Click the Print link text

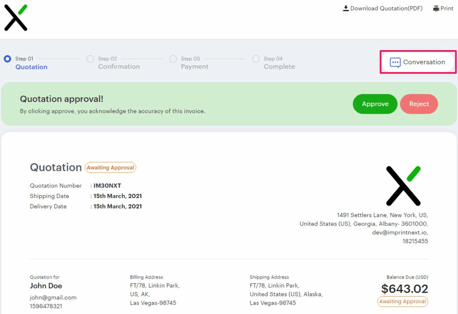pos(447,8)
